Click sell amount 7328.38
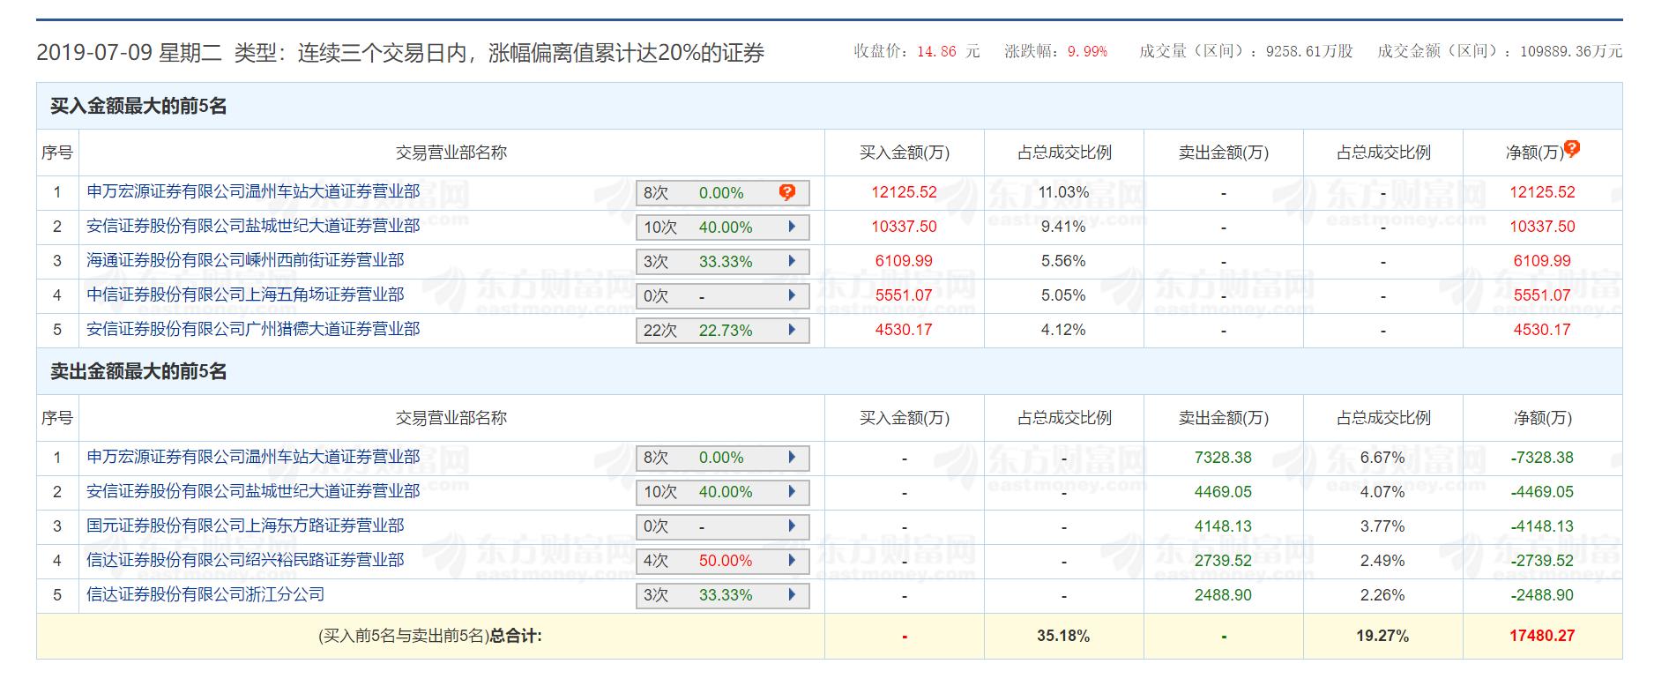The width and height of the screenshot is (1669, 686). click(x=1223, y=458)
